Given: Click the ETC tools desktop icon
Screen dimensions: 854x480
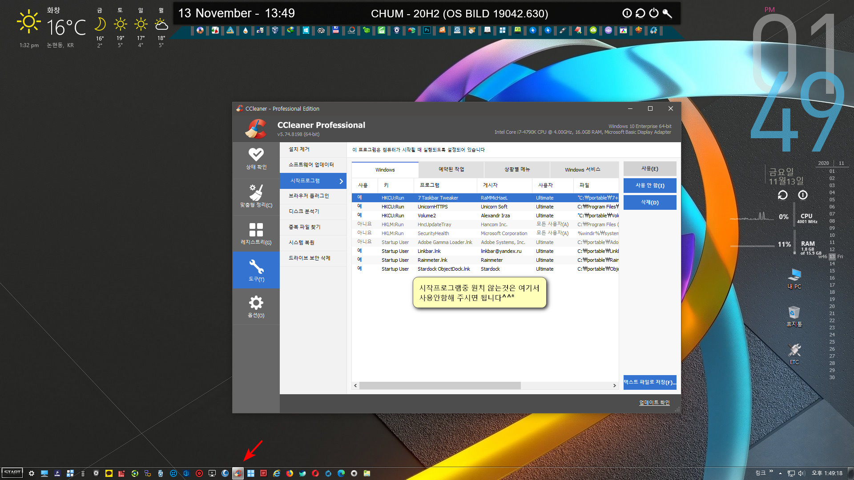Looking at the screenshot, I should point(794,354).
